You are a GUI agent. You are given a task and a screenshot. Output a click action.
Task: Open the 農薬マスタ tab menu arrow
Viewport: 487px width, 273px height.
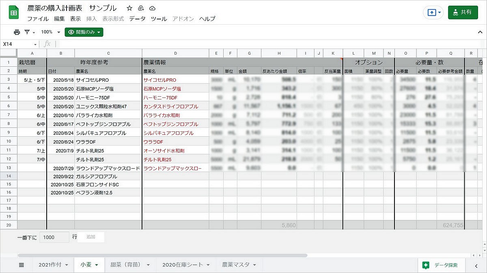coord(254,265)
